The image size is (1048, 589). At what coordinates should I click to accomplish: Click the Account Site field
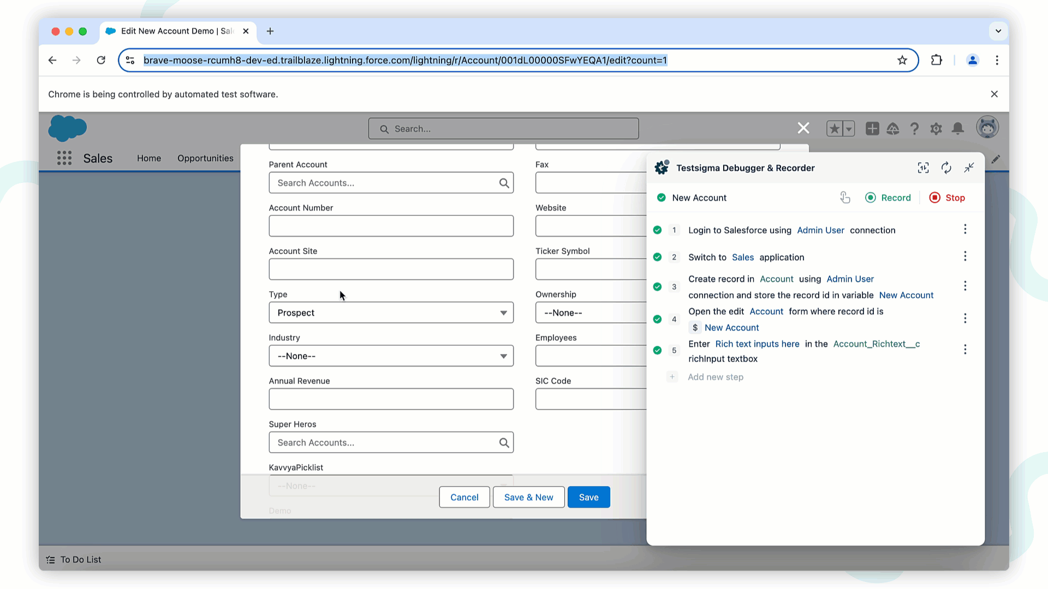[x=391, y=269]
